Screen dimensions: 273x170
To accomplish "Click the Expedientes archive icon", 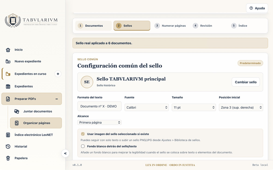I will (x=8, y=86).
